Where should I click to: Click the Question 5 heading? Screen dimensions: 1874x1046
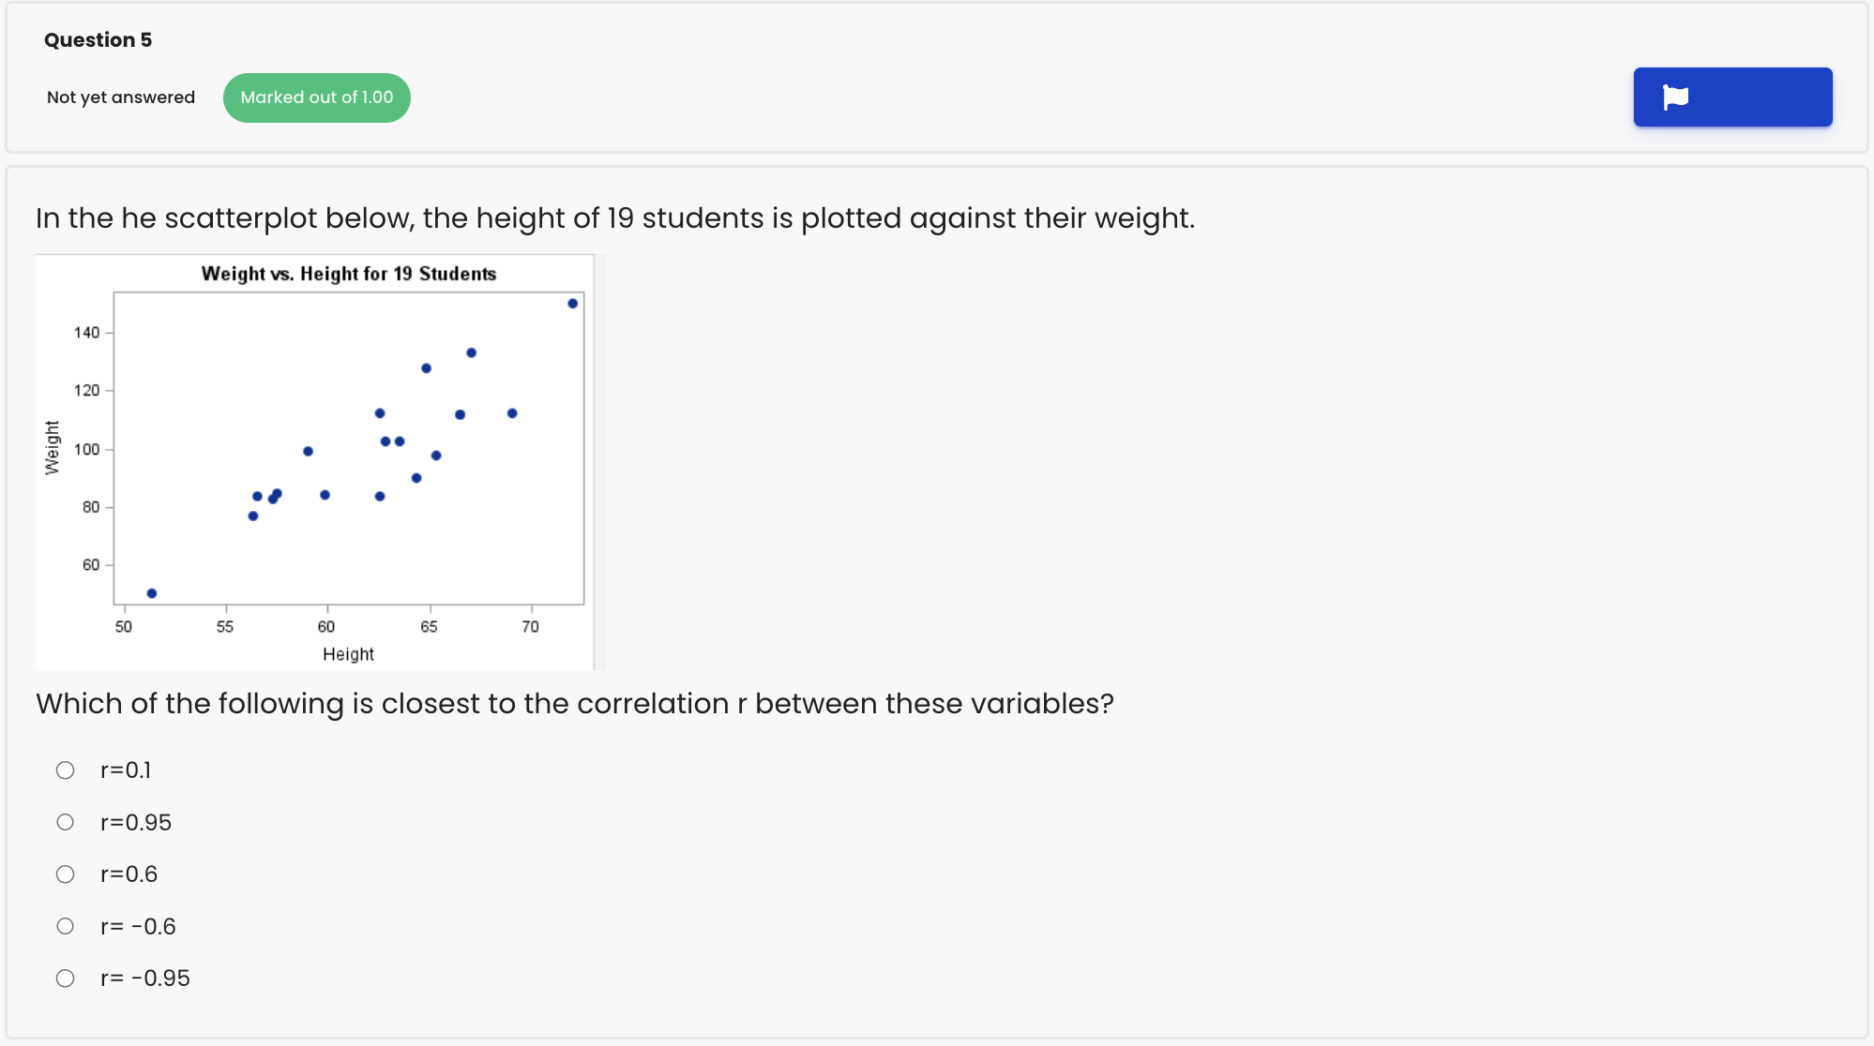(98, 39)
